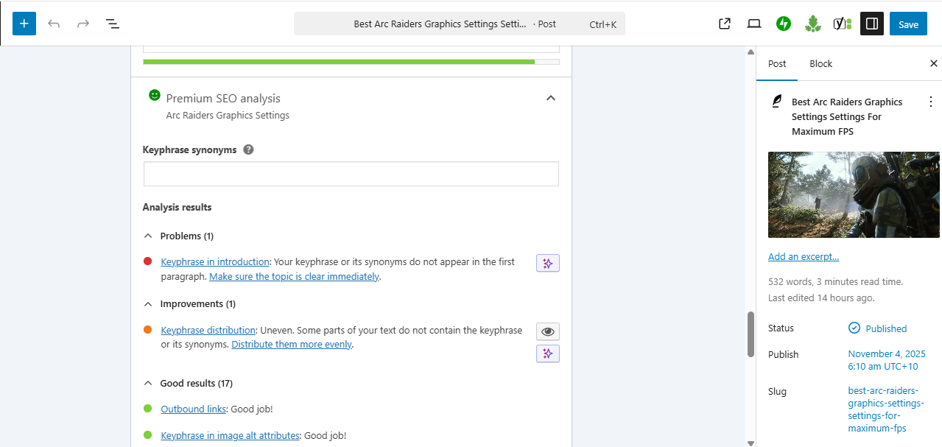Click AI fix for Keyphrase in introduction
Image resolution: width=942 pixels, height=447 pixels.
click(547, 264)
